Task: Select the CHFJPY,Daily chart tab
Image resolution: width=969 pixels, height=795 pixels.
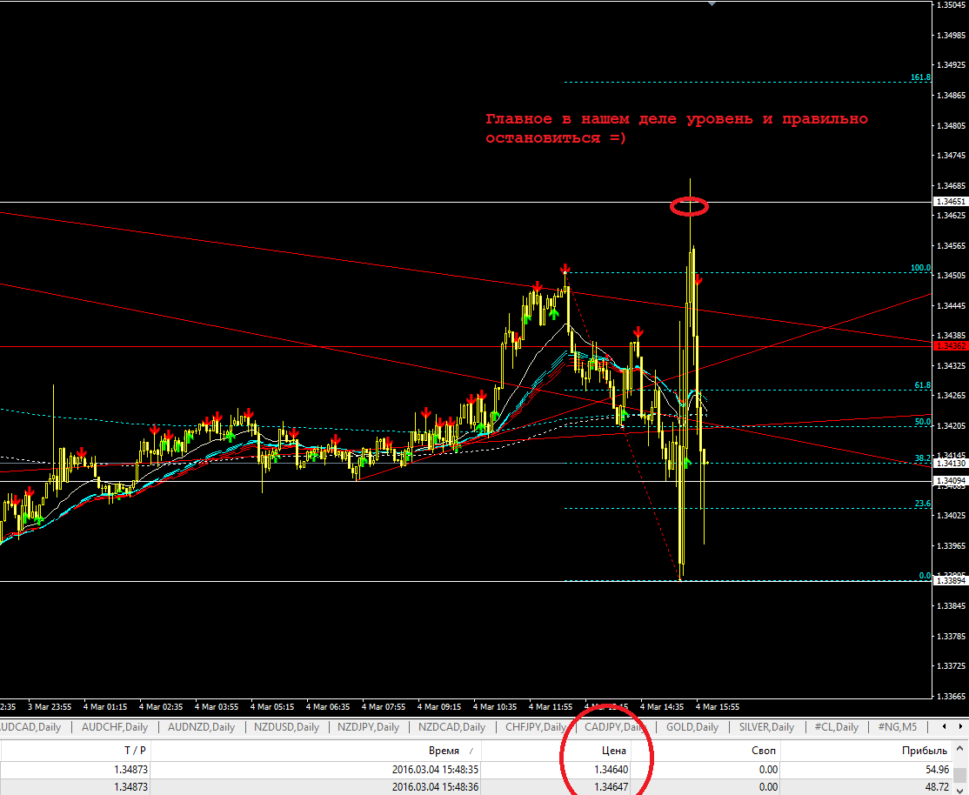Action: pyautogui.click(x=535, y=727)
